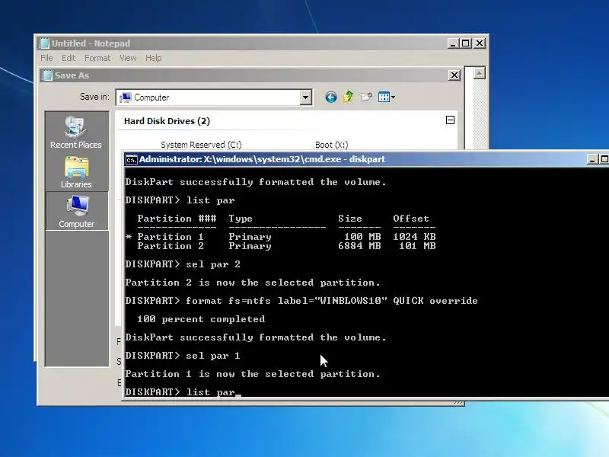Create a new folder icon in Save As

click(366, 97)
